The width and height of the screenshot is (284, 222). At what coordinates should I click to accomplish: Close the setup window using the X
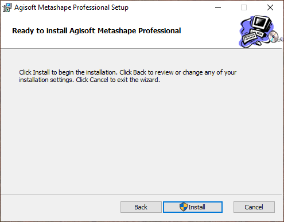[x=270, y=7]
